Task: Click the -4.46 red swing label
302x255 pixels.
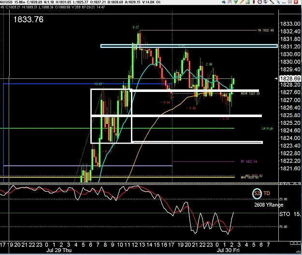Action: (191, 108)
